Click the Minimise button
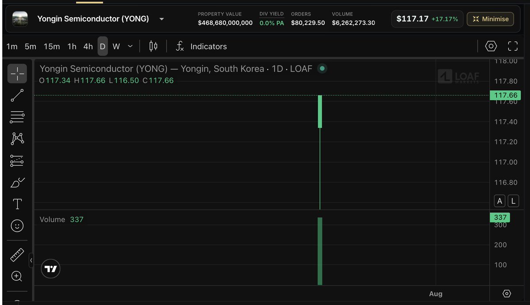530x305 pixels. pyautogui.click(x=490, y=19)
